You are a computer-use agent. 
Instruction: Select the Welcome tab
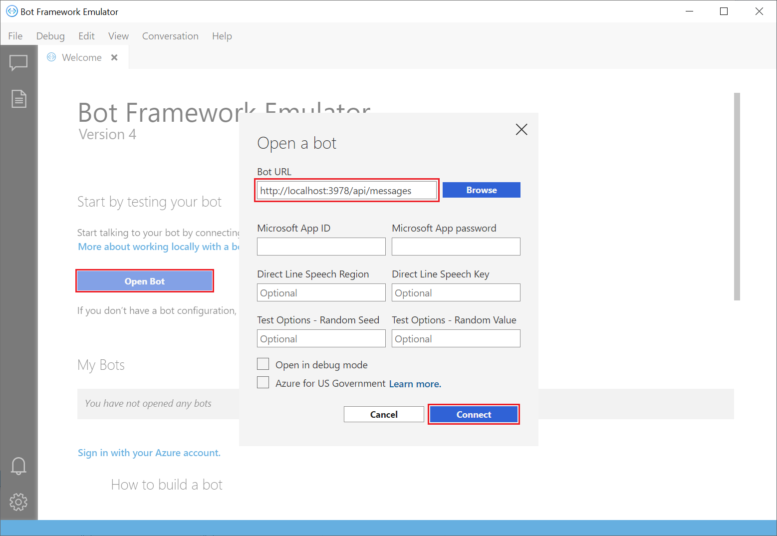(x=81, y=57)
